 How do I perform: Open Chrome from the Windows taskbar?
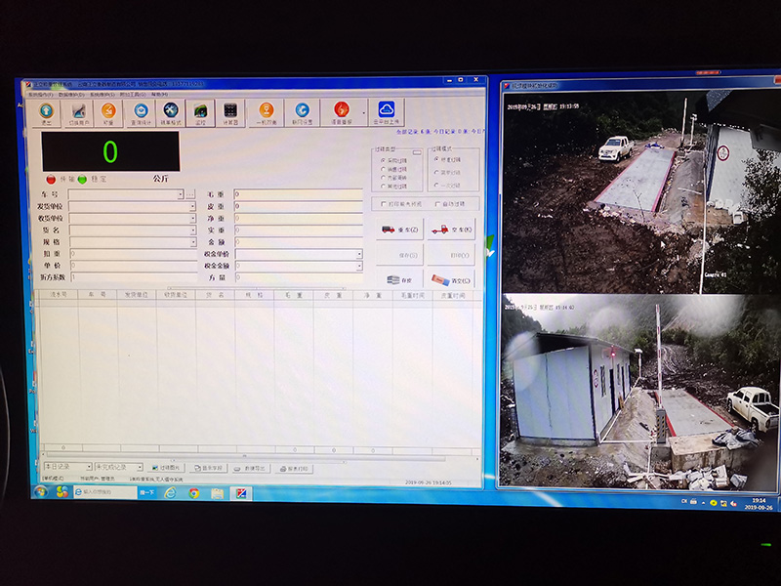tap(193, 493)
